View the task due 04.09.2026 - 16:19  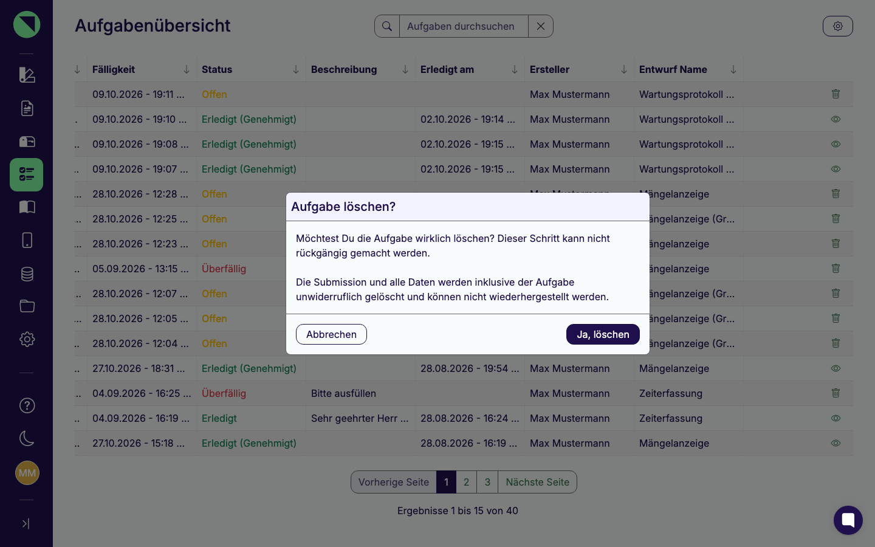pos(836,418)
